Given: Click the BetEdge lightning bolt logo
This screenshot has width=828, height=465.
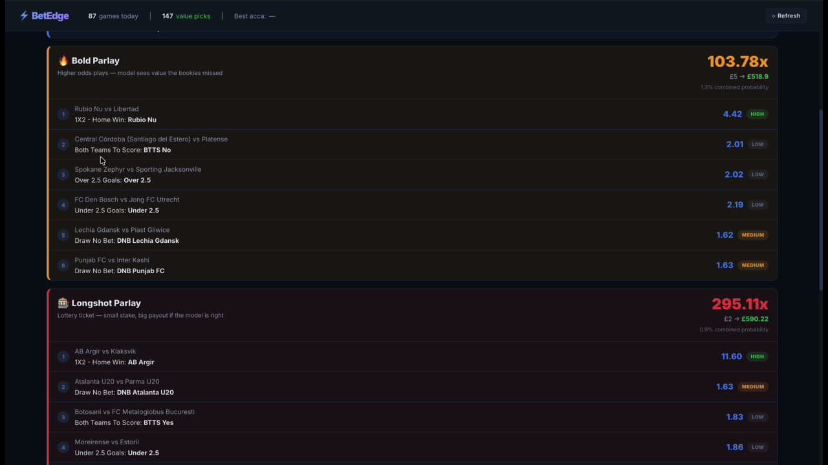Looking at the screenshot, I should (x=24, y=15).
